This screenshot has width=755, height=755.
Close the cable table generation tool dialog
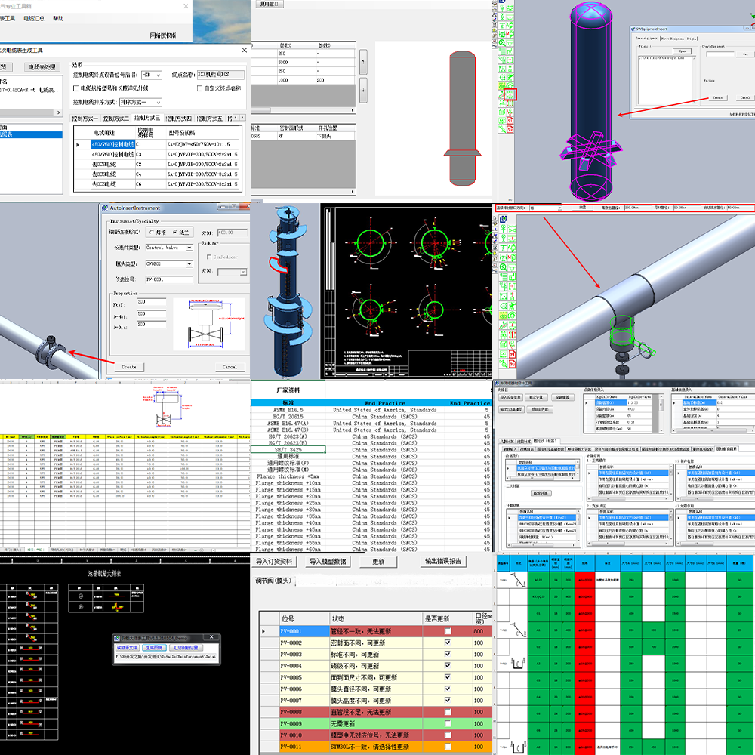pos(243,50)
